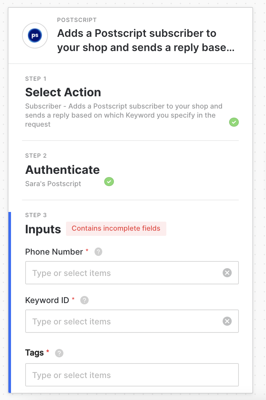Click the Subscriber action description text

(124, 115)
